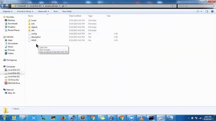Open the Pictures library
The width and height of the screenshot is (216, 121).
(11, 50)
